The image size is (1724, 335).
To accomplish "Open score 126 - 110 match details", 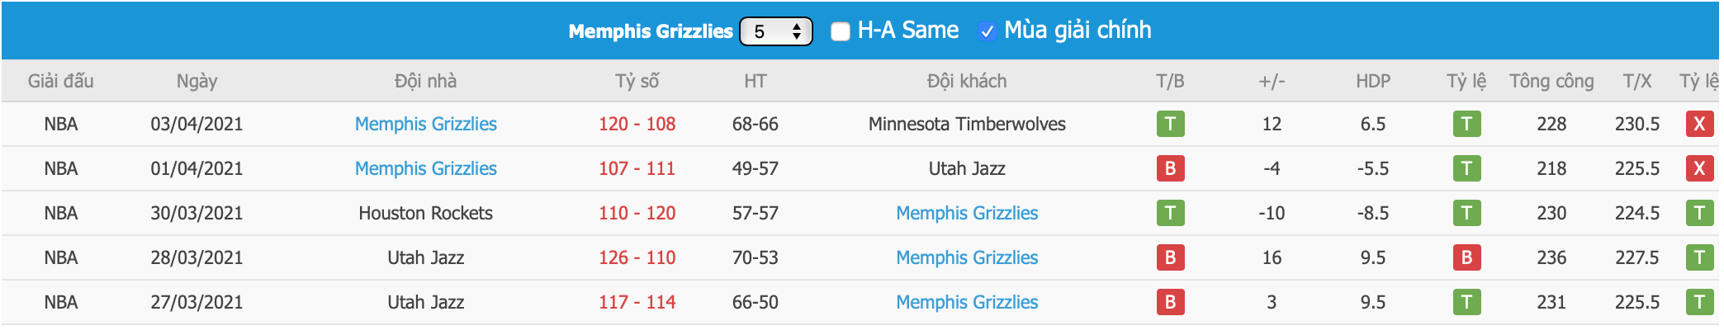I will tap(637, 257).
